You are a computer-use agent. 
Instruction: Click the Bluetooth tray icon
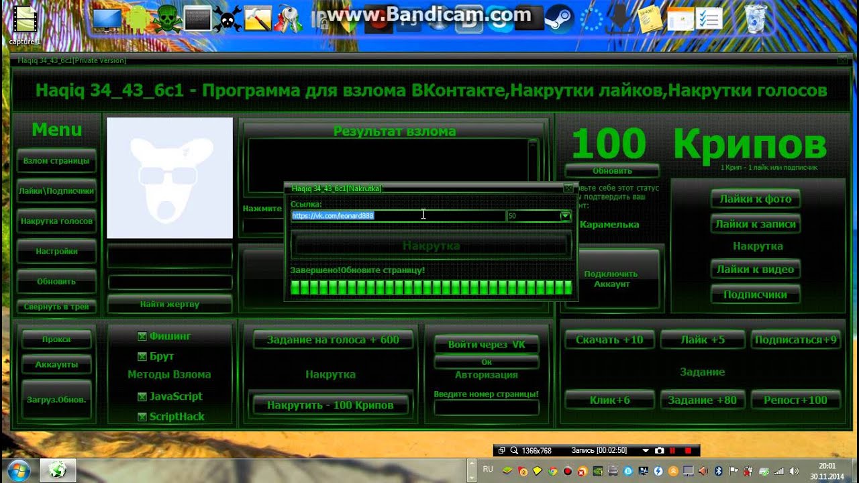(717, 470)
